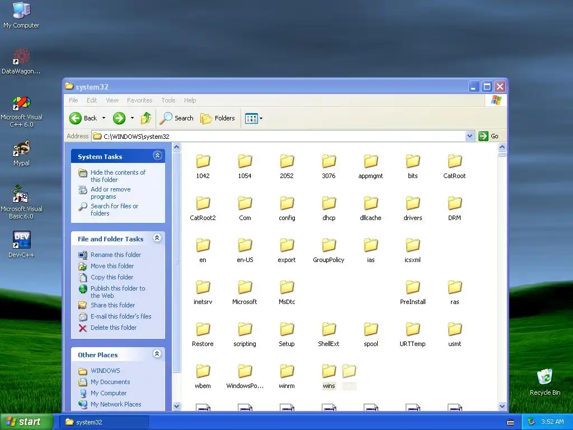Select the config folder
Image resolution: width=573 pixels, height=430 pixels.
point(287,208)
